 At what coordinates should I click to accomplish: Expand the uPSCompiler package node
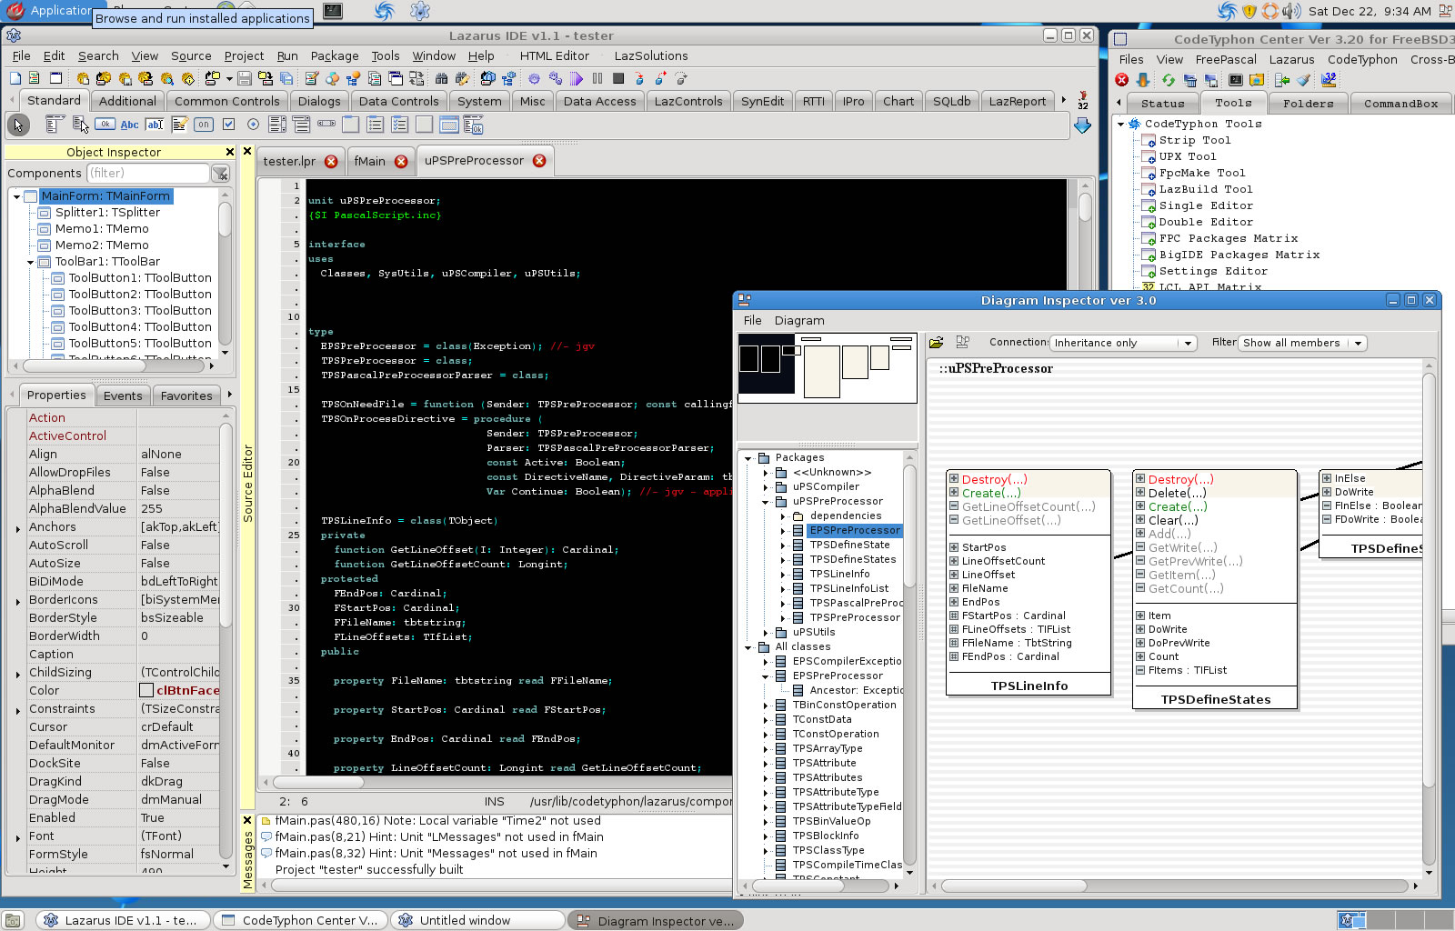tap(766, 487)
